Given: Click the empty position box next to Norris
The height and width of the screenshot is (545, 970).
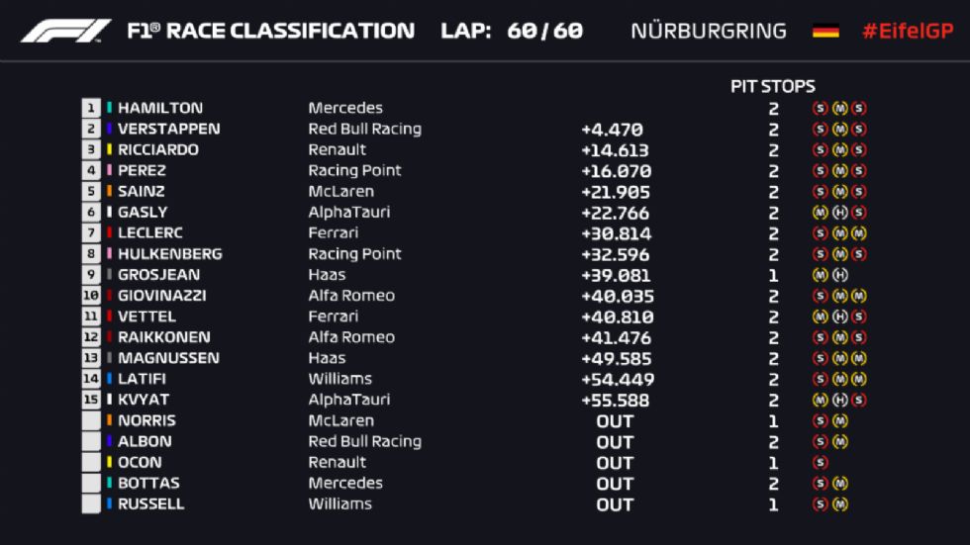Looking at the screenshot, I should pos(91,420).
